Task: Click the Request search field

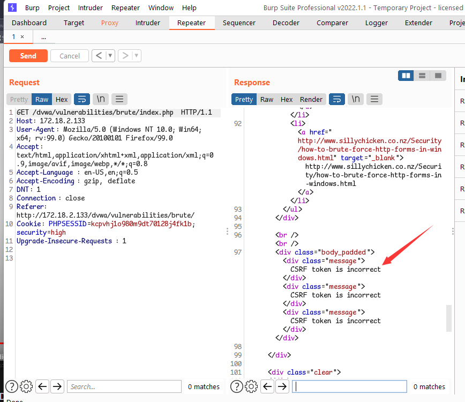Action: 124,386
